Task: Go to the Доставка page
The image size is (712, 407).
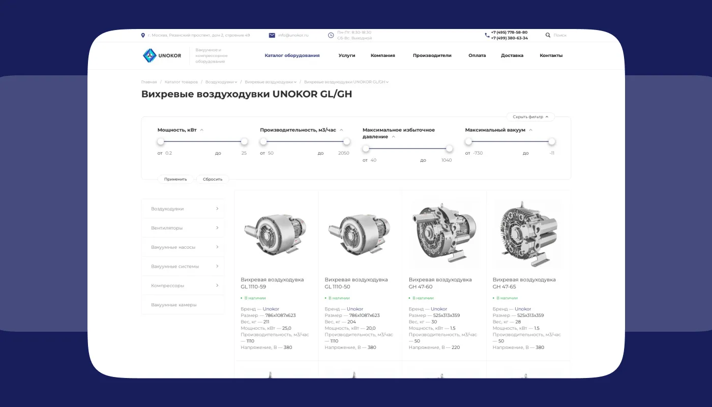Action: (512, 55)
